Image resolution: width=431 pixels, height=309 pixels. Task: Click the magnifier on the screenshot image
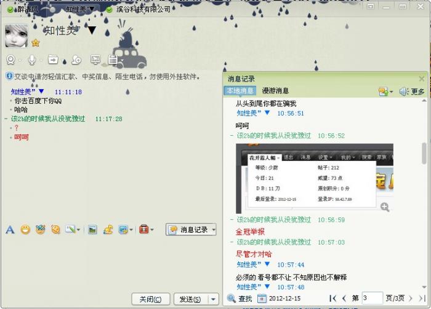click(385, 207)
